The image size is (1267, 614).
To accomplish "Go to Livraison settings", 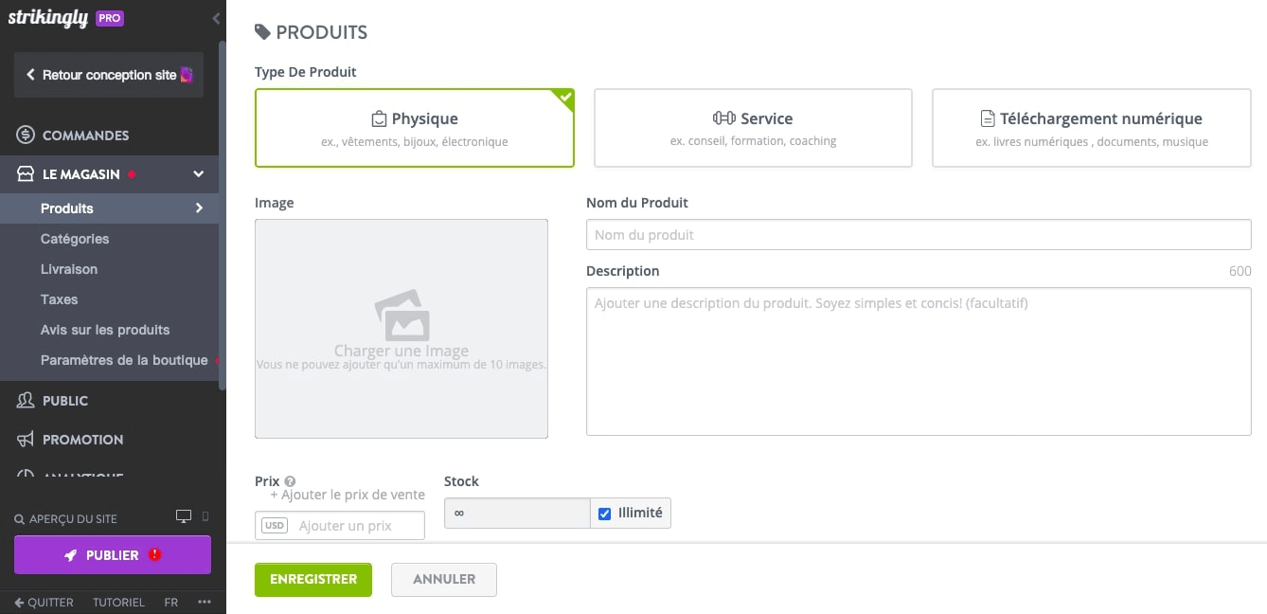I will click(69, 269).
